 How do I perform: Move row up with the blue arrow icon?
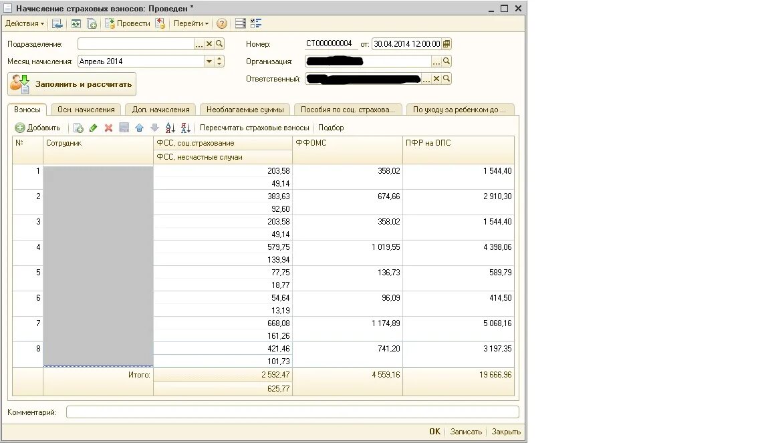(x=140, y=128)
